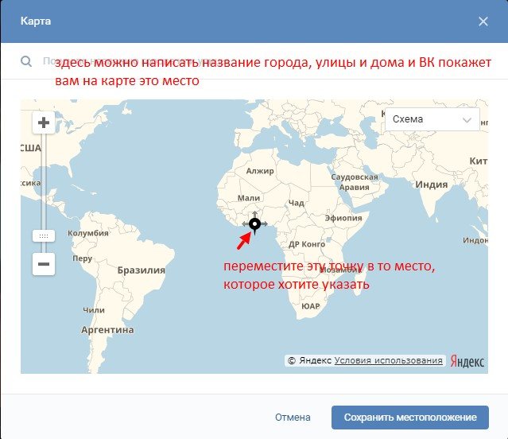Click the magnifier search icon
This screenshot has width=508, height=439.
pos(26,61)
